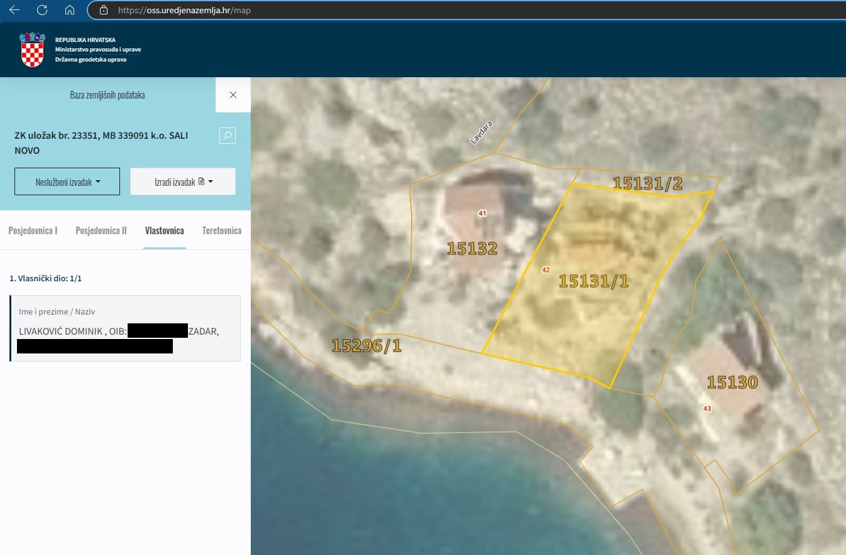The image size is (846, 555).
Task: Switch to the Posjedovnica I tab
Action: [x=33, y=230]
